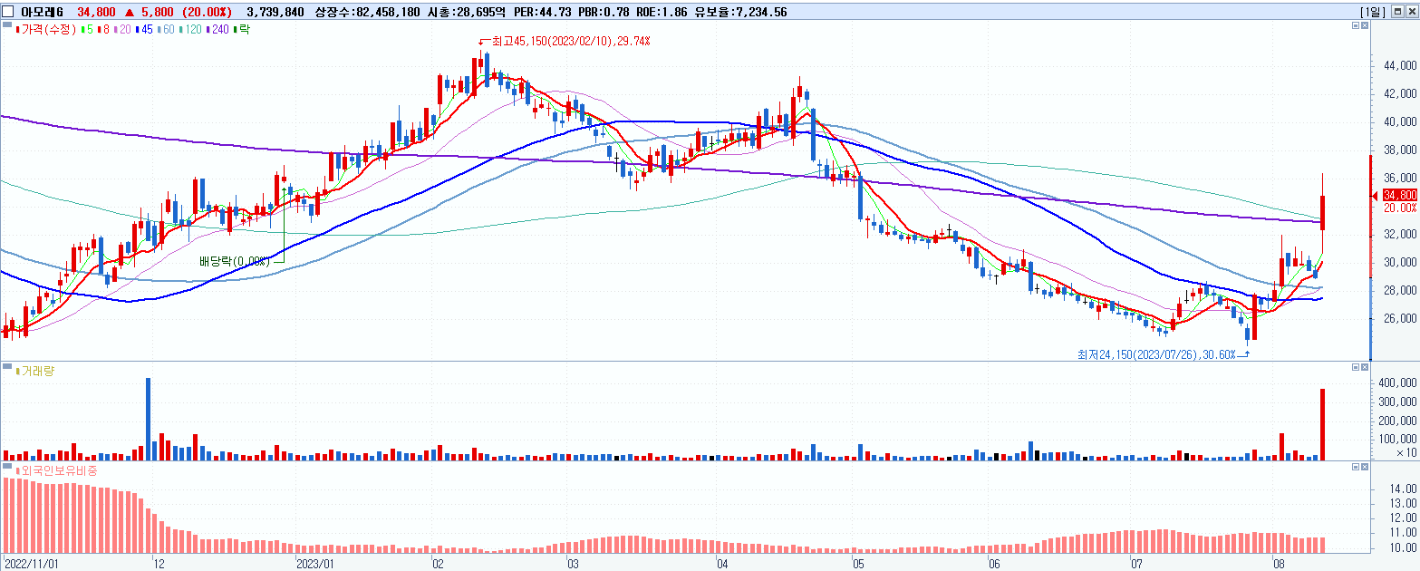Click the 34,800 price tag on axis
Viewport: 1420px width, 571px height.
click(1400, 195)
